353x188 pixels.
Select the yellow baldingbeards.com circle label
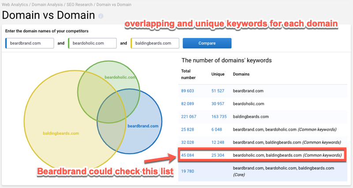click(61, 133)
